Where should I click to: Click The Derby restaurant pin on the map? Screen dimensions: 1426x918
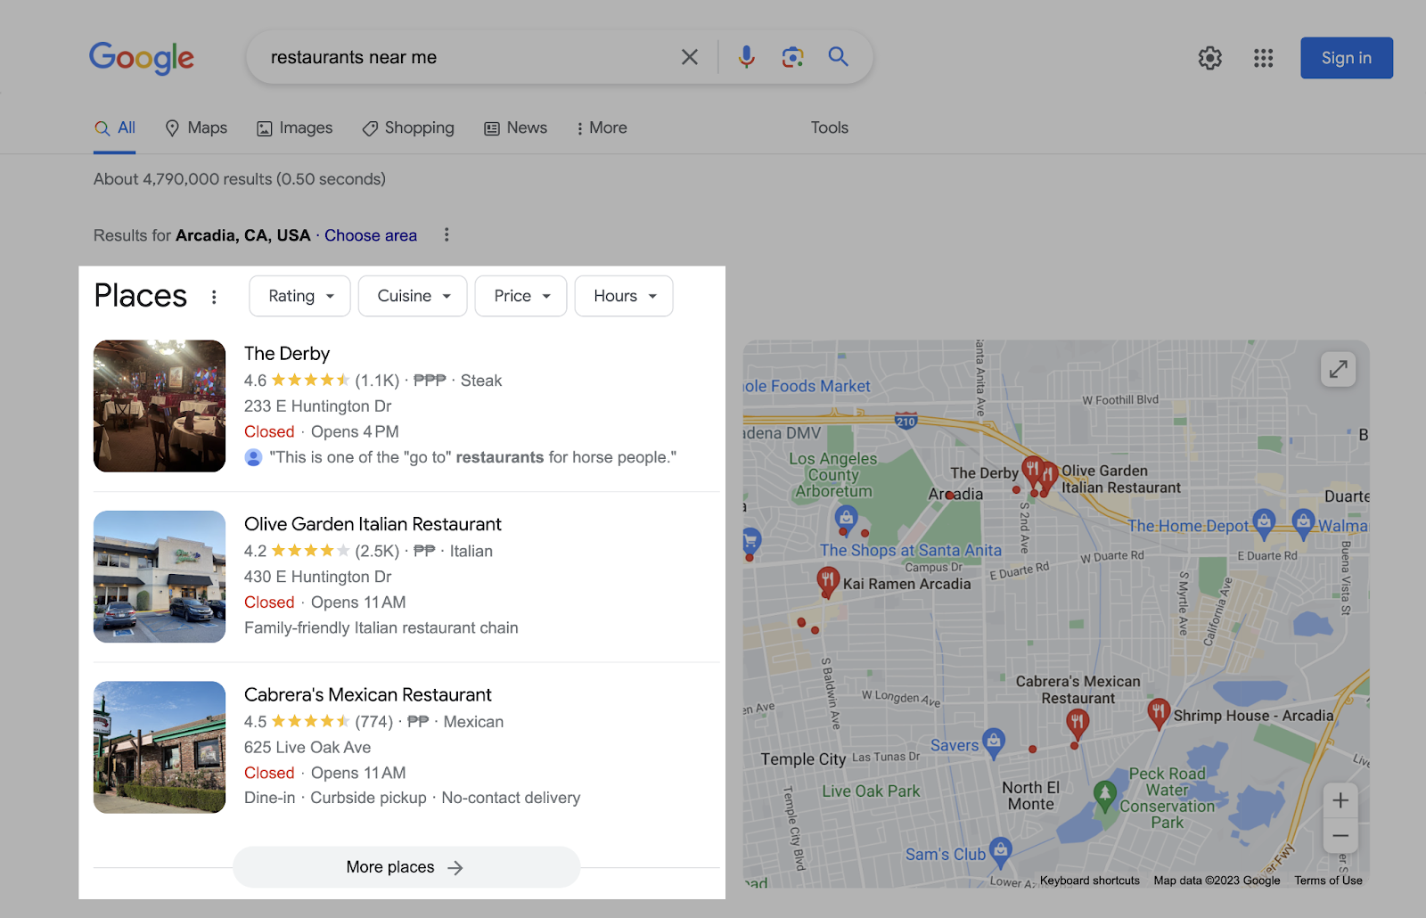[x=1032, y=470]
